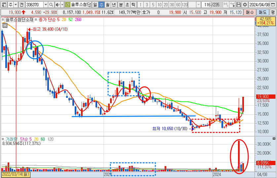
Task: Click the 매수 buy button
Action: [250, 12]
